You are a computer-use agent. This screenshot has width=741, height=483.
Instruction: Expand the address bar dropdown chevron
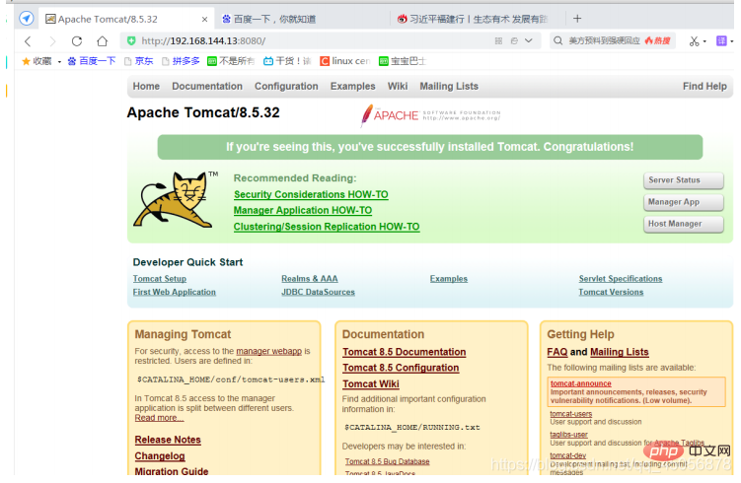[x=529, y=40]
